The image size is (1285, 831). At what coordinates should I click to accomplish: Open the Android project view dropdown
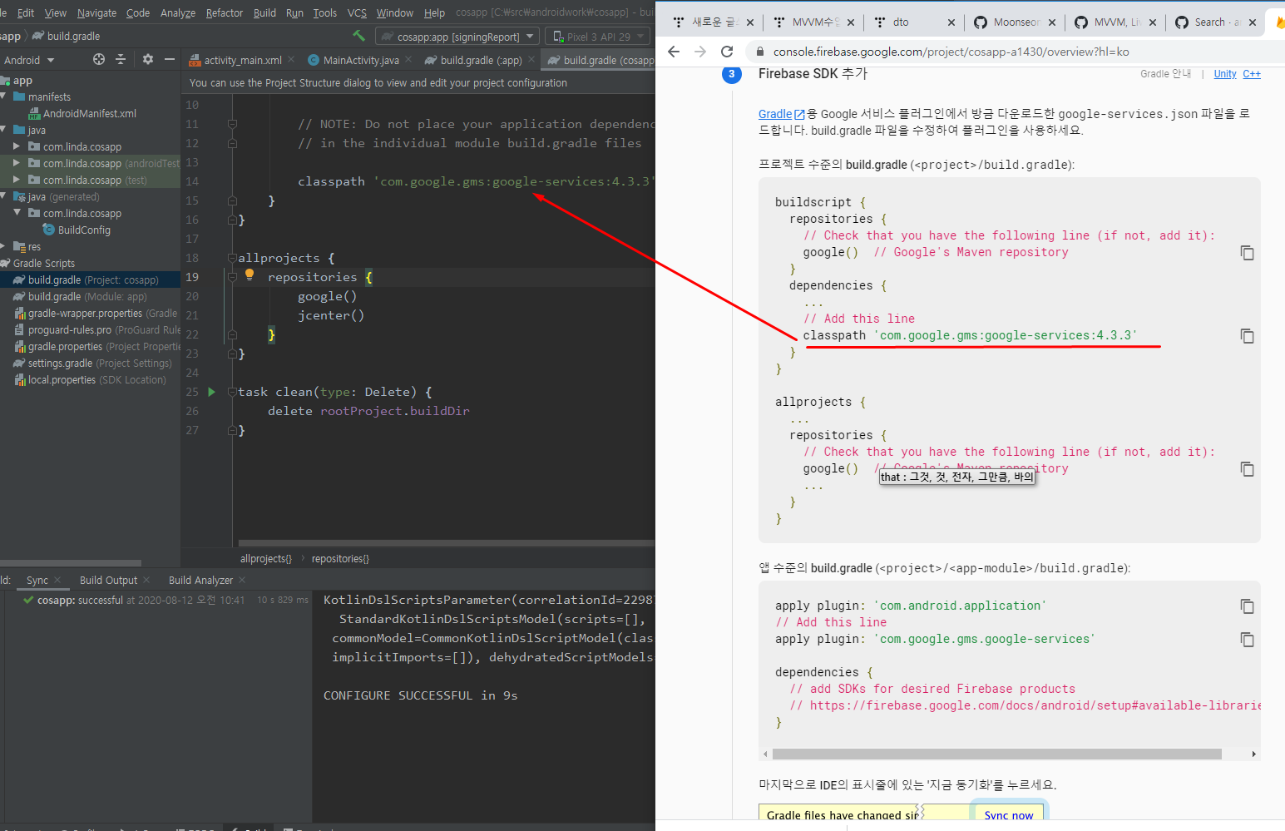29,60
